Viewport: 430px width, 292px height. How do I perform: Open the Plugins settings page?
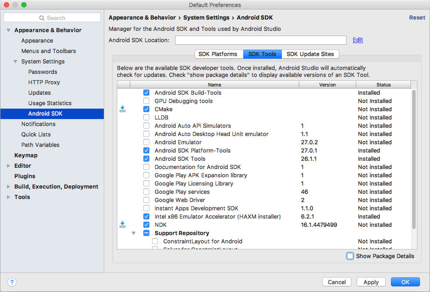tap(25, 176)
